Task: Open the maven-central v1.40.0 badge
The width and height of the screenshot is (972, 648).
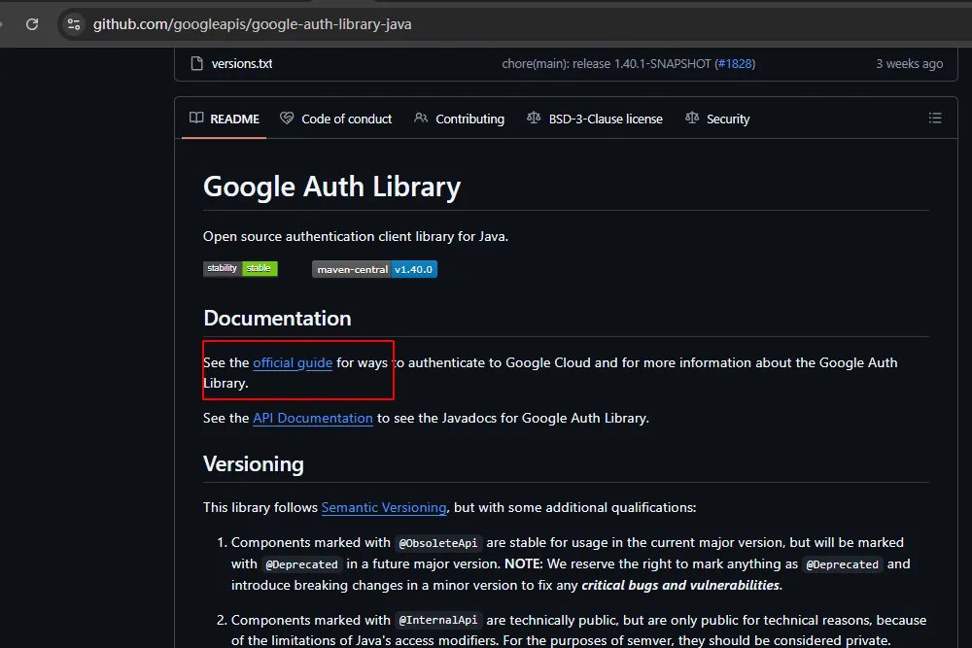Action: tap(374, 269)
